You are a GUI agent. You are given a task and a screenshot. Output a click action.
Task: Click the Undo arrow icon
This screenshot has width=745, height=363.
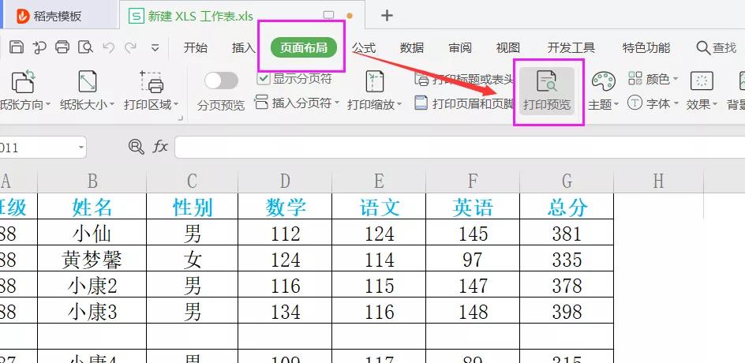[x=109, y=47]
